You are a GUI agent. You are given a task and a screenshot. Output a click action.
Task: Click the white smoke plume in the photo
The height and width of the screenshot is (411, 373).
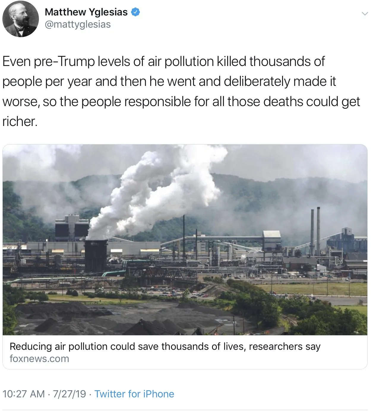coord(154,190)
